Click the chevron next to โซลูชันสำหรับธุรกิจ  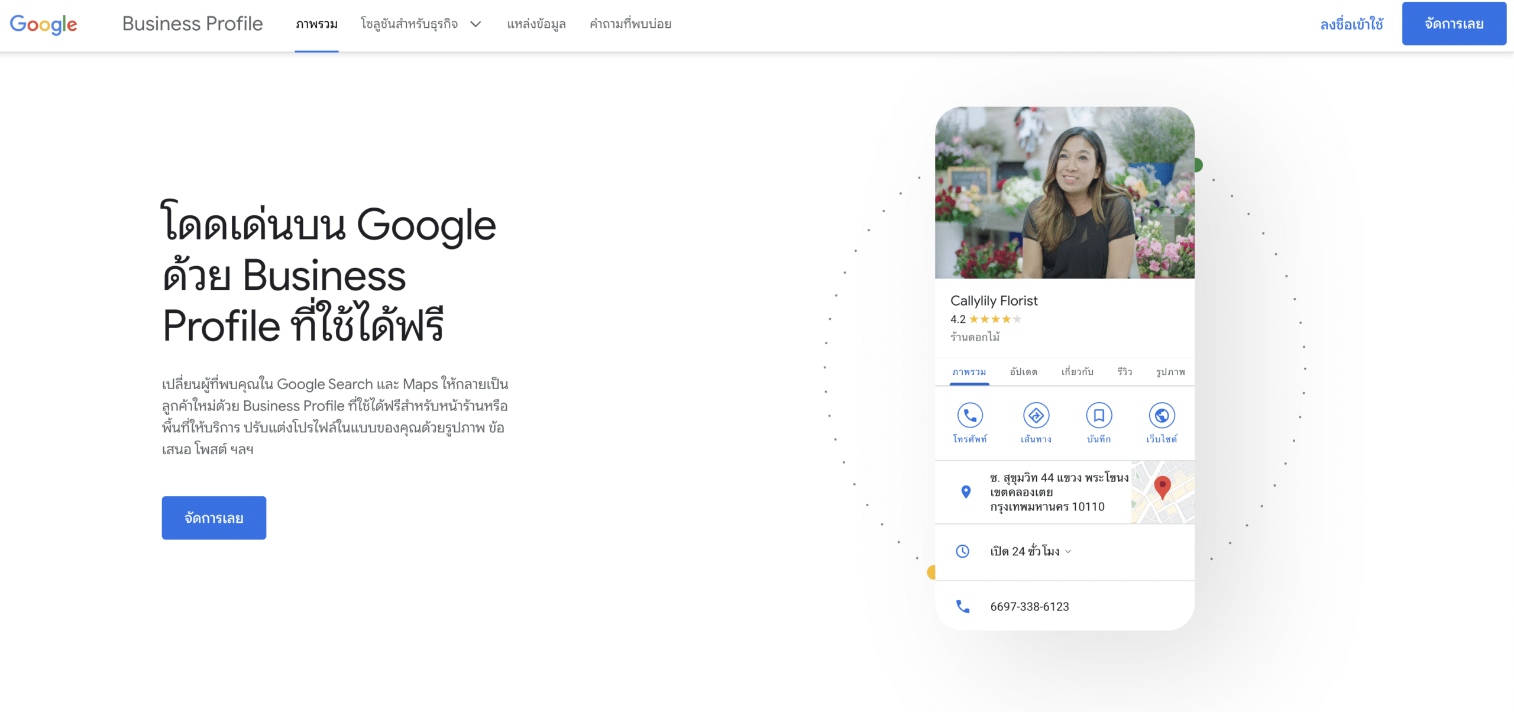click(475, 24)
